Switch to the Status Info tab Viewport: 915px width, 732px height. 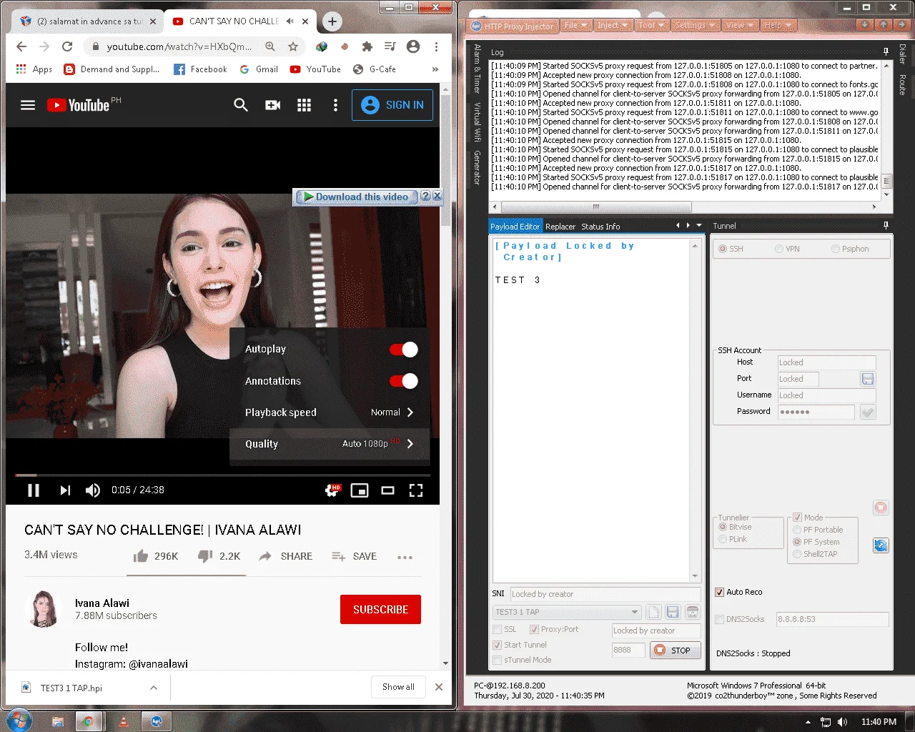pyautogui.click(x=600, y=227)
